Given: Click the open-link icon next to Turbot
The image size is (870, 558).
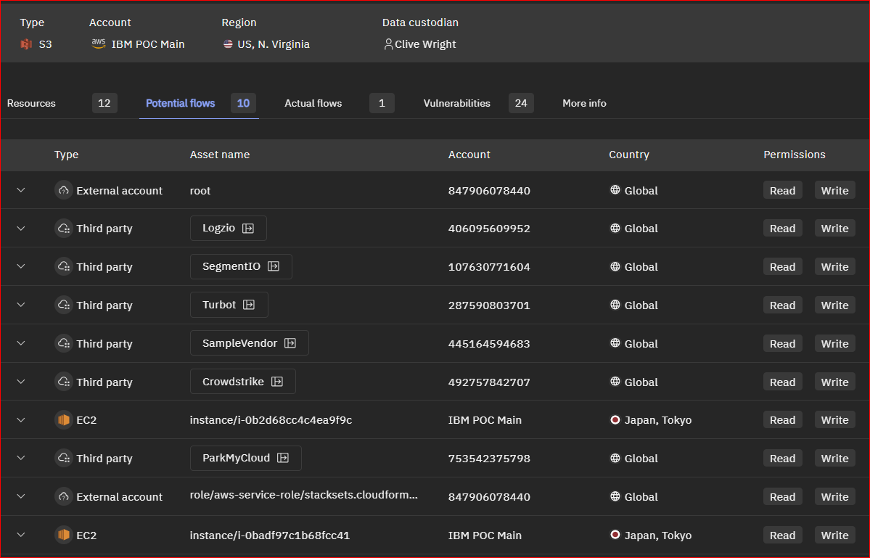Looking at the screenshot, I should (249, 305).
